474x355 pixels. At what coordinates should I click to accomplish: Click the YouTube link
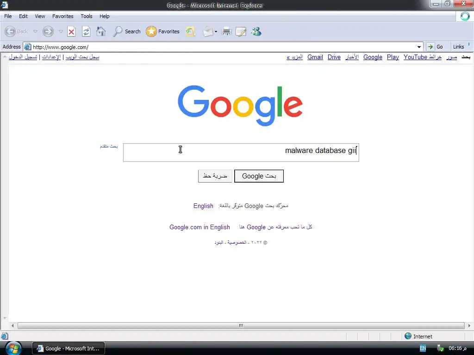coord(415,57)
